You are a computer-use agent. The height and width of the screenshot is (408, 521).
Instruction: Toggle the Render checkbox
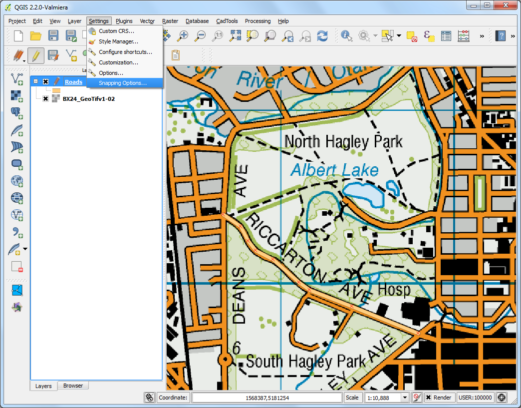[x=429, y=398]
